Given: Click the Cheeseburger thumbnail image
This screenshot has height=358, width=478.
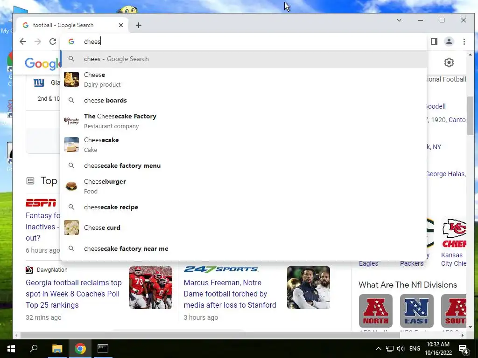Looking at the screenshot, I should coord(71,186).
